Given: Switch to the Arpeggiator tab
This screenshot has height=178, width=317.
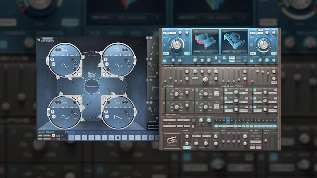Looking at the screenshot, I should [x=48, y=38].
